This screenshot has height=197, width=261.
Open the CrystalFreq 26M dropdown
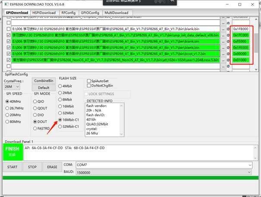[x=12, y=87]
